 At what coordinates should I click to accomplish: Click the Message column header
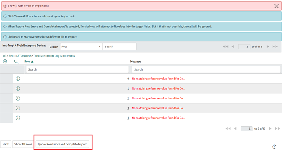135,61
